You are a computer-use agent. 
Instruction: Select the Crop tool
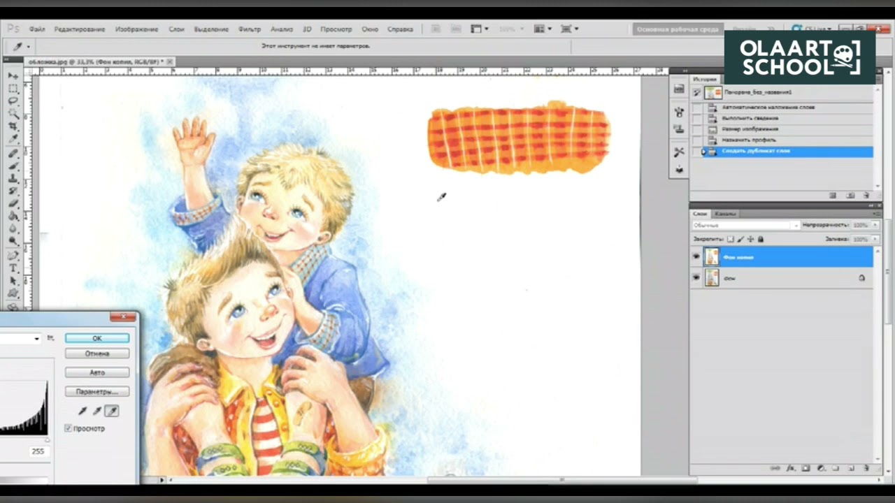(x=13, y=126)
